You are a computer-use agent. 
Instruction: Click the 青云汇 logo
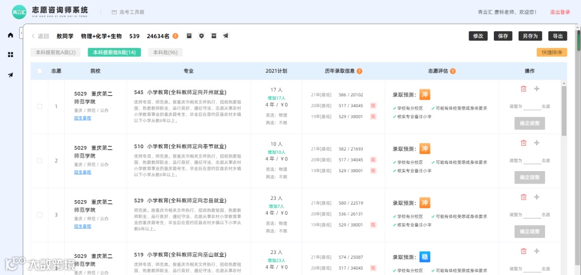click(x=19, y=12)
